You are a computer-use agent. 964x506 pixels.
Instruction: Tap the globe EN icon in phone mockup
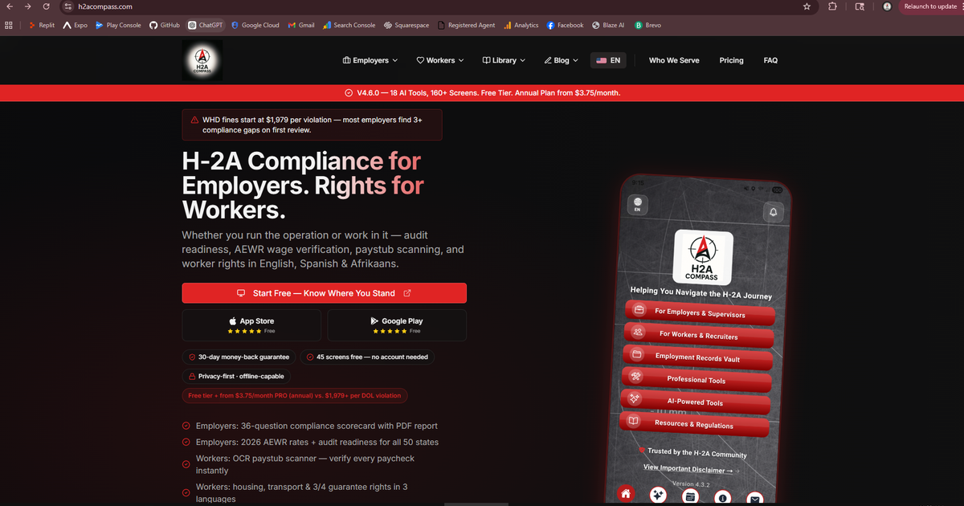(x=637, y=204)
